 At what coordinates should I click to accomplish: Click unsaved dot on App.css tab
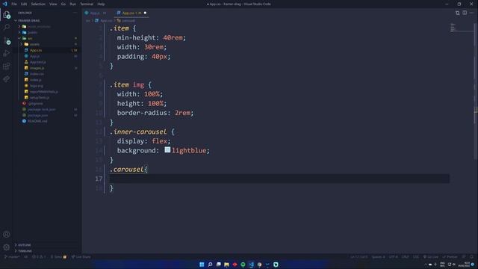145,13
